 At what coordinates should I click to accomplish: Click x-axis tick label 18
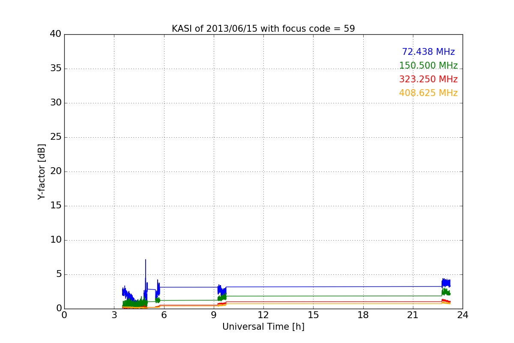click(x=363, y=315)
